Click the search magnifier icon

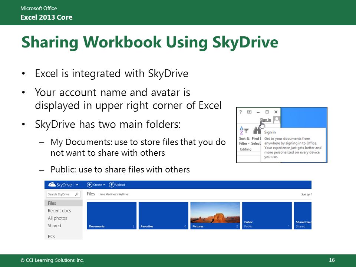pyautogui.click(x=77, y=194)
